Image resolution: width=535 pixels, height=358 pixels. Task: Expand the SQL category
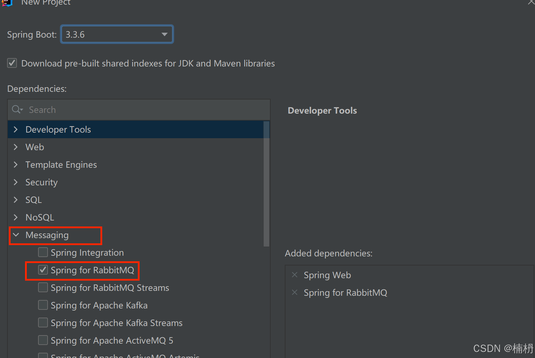point(16,200)
